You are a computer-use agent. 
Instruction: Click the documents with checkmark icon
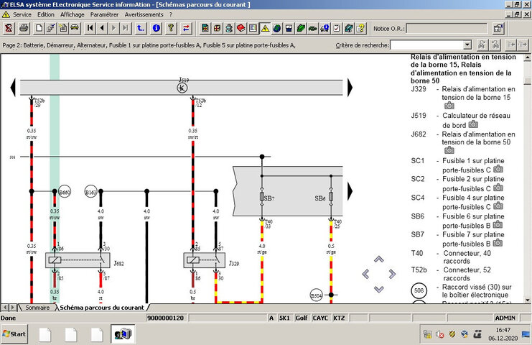(51, 28)
